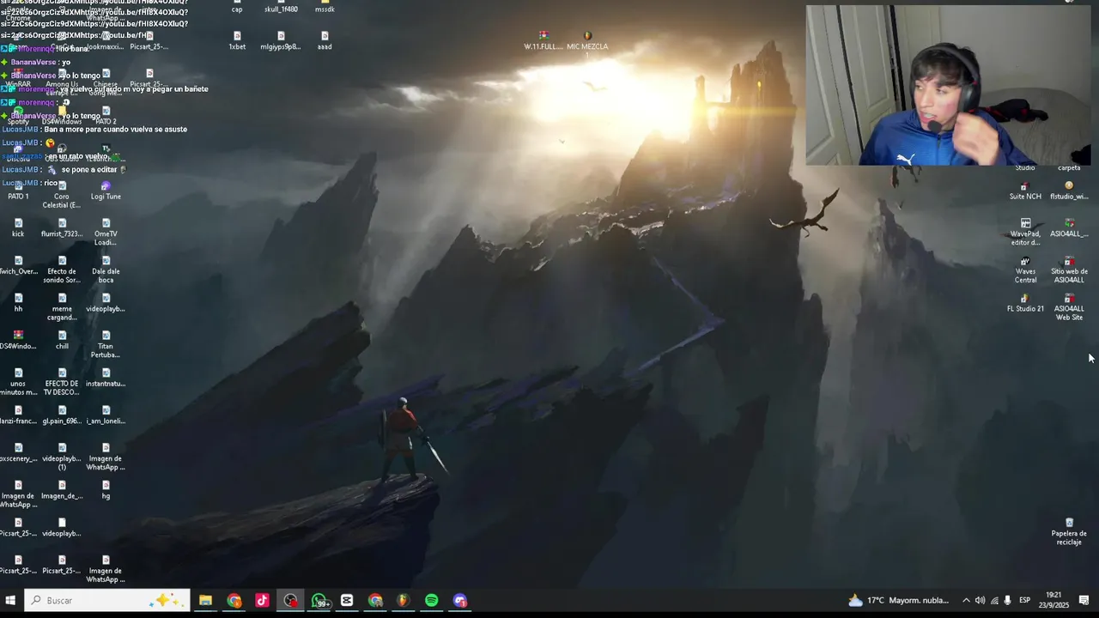
Task: Select the hh file icon
Action: point(18,302)
